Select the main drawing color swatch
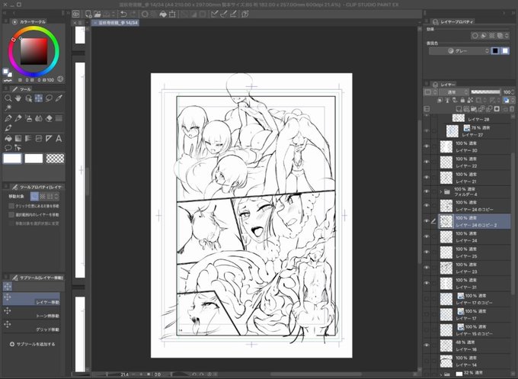The height and width of the screenshot is (379, 518). (x=12, y=159)
